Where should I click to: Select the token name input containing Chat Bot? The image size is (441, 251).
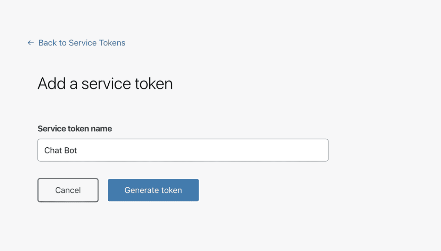183,150
